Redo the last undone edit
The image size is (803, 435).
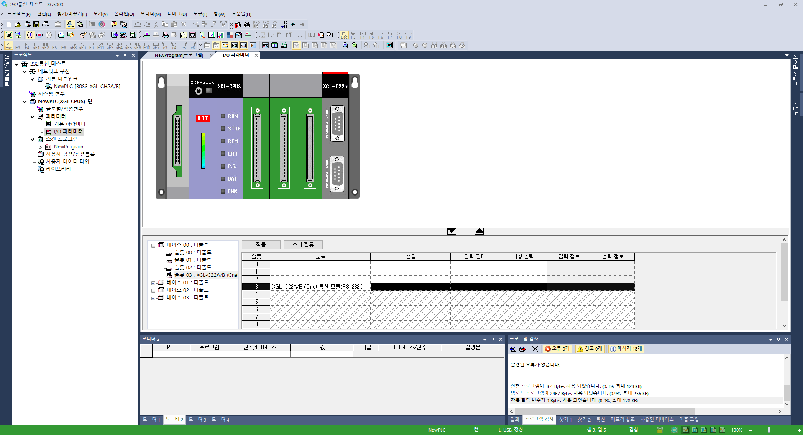tap(147, 25)
